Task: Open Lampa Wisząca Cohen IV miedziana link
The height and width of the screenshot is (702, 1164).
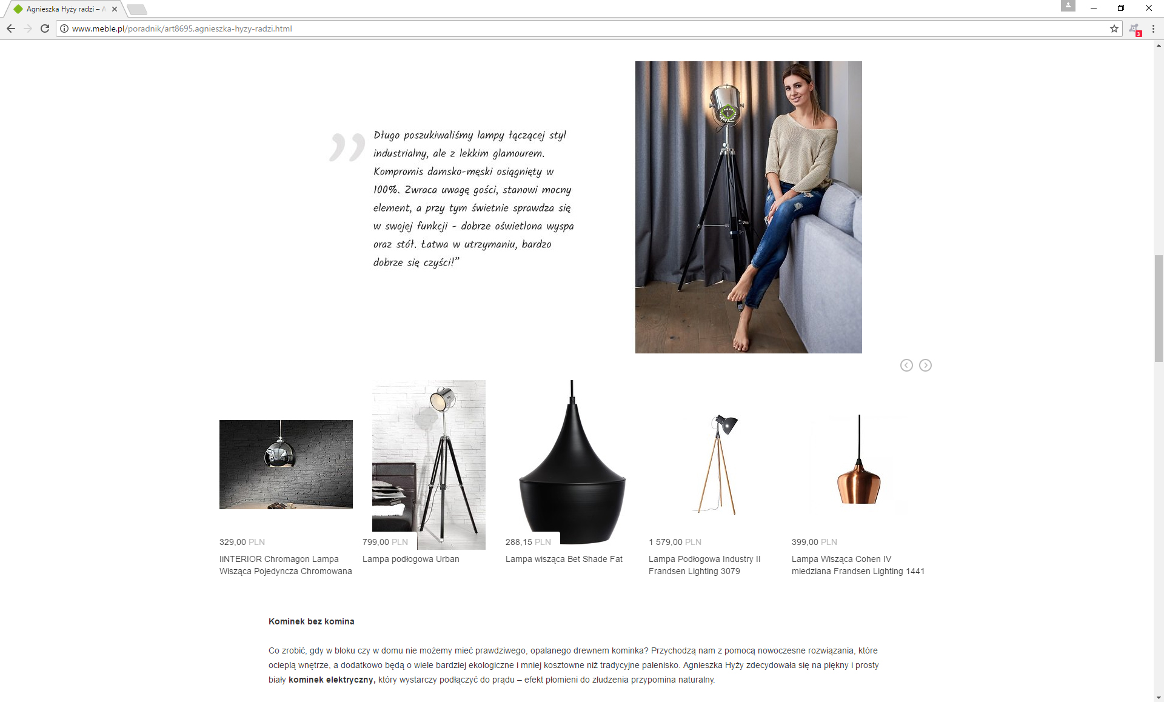Action: 858,565
